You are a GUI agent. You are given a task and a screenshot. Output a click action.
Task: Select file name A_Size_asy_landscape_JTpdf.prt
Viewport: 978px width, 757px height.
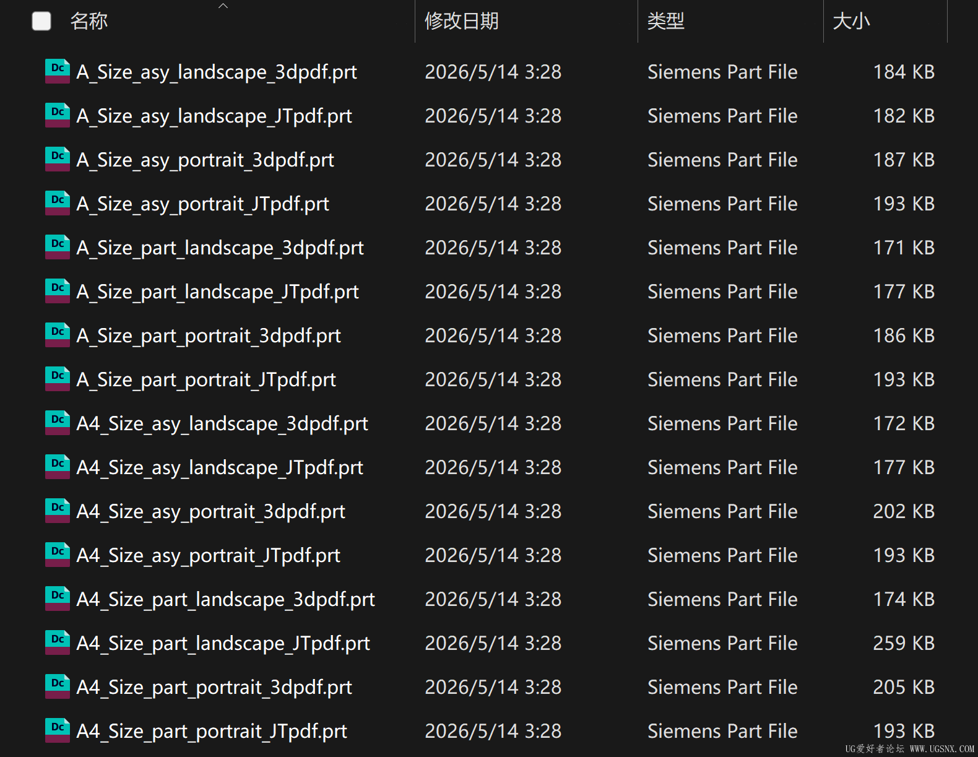pyautogui.click(x=214, y=116)
